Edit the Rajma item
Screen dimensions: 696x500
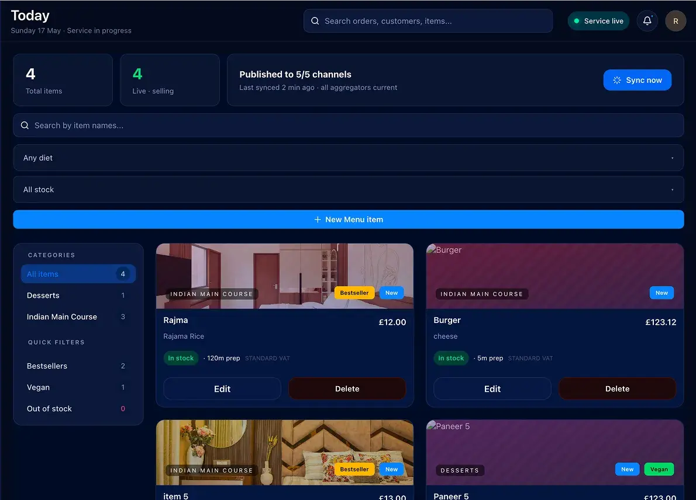222,388
